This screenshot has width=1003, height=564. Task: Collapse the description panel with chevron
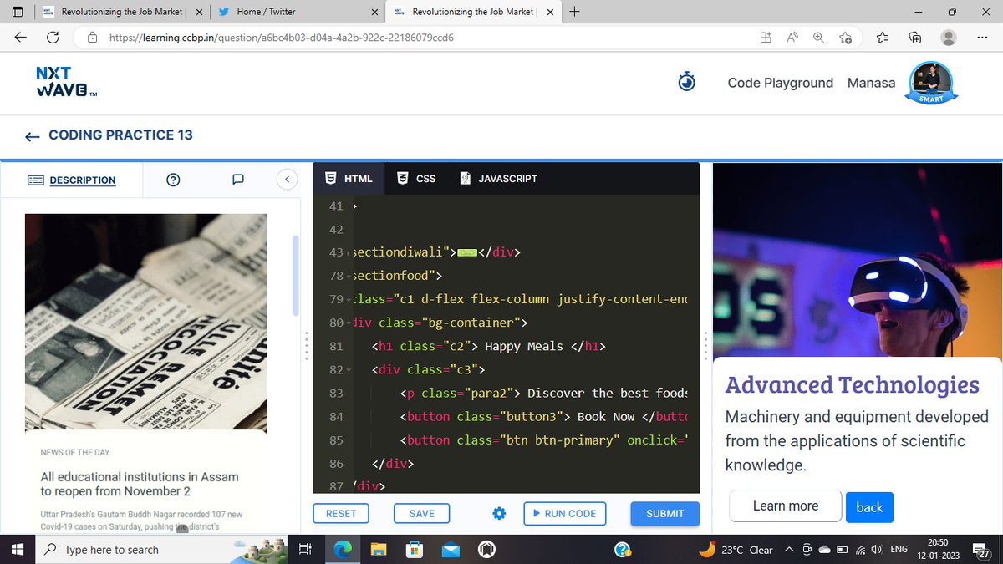coord(287,179)
